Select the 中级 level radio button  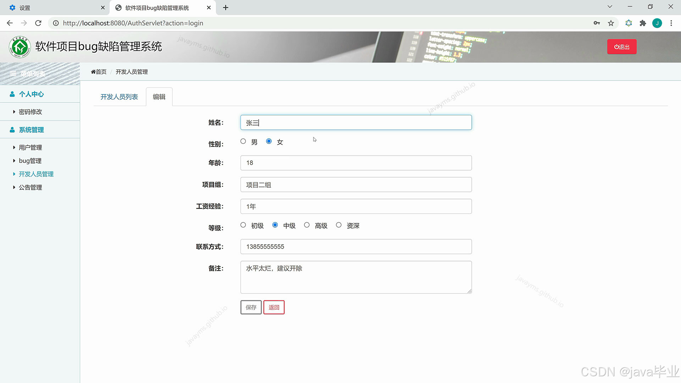coord(275,225)
